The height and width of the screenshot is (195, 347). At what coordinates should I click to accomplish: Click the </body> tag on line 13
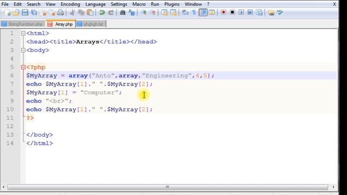coord(40,135)
